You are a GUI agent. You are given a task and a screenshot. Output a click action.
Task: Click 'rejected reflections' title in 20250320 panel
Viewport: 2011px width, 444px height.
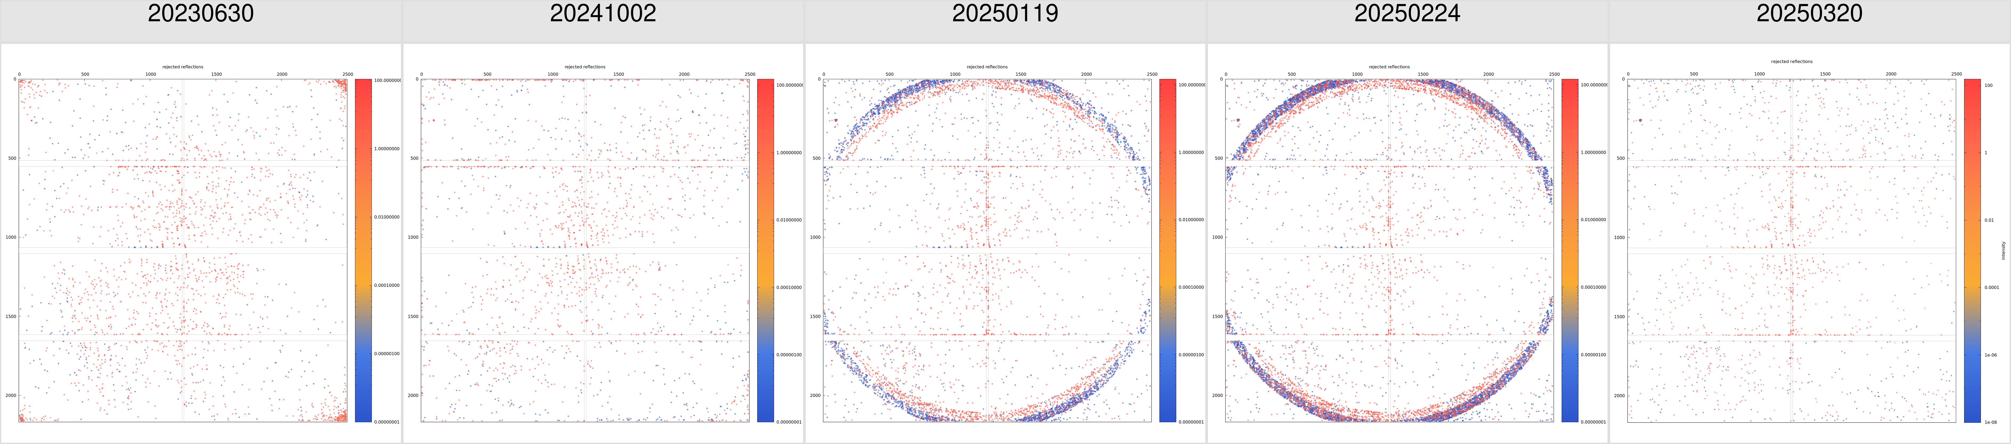click(x=1792, y=61)
